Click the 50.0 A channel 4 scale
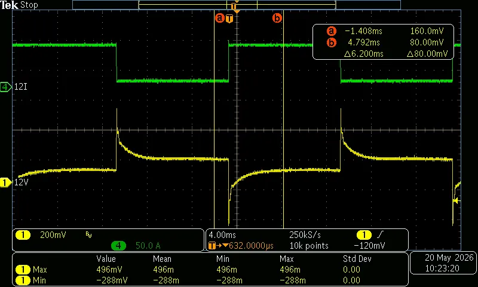The width and height of the screenshot is (478, 287). tap(148, 246)
